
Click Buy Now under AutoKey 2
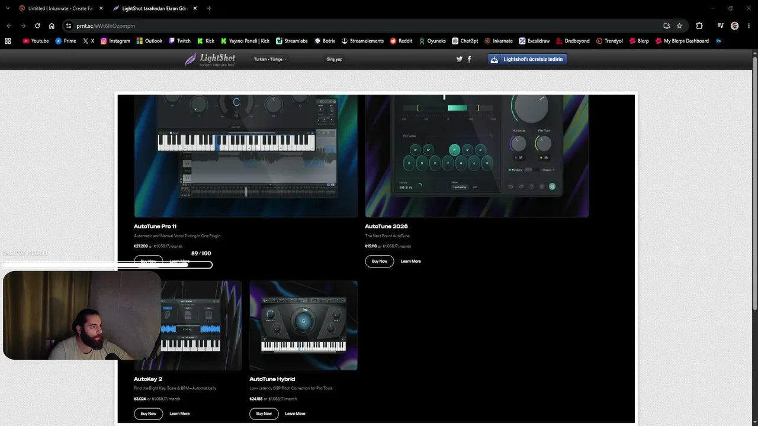tap(148, 414)
